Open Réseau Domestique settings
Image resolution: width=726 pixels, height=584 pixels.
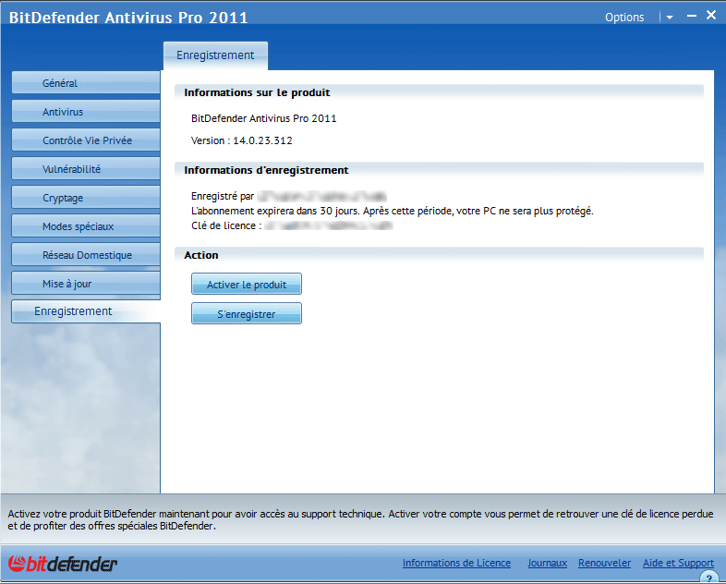pos(86,255)
